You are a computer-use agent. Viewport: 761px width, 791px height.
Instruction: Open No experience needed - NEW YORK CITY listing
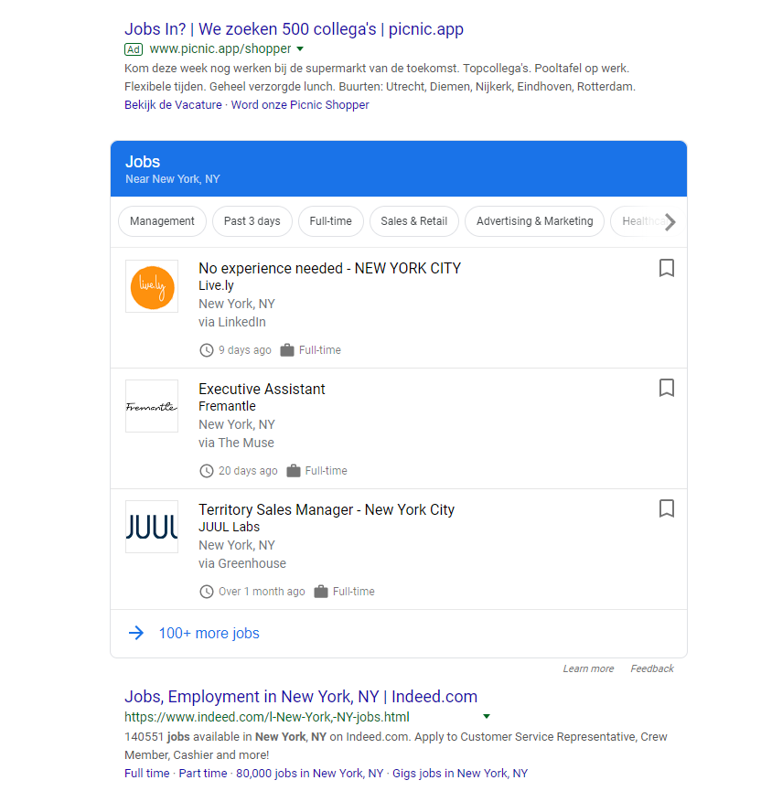click(x=329, y=268)
